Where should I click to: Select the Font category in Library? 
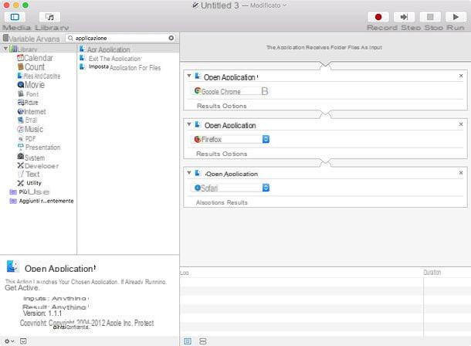(x=29, y=94)
